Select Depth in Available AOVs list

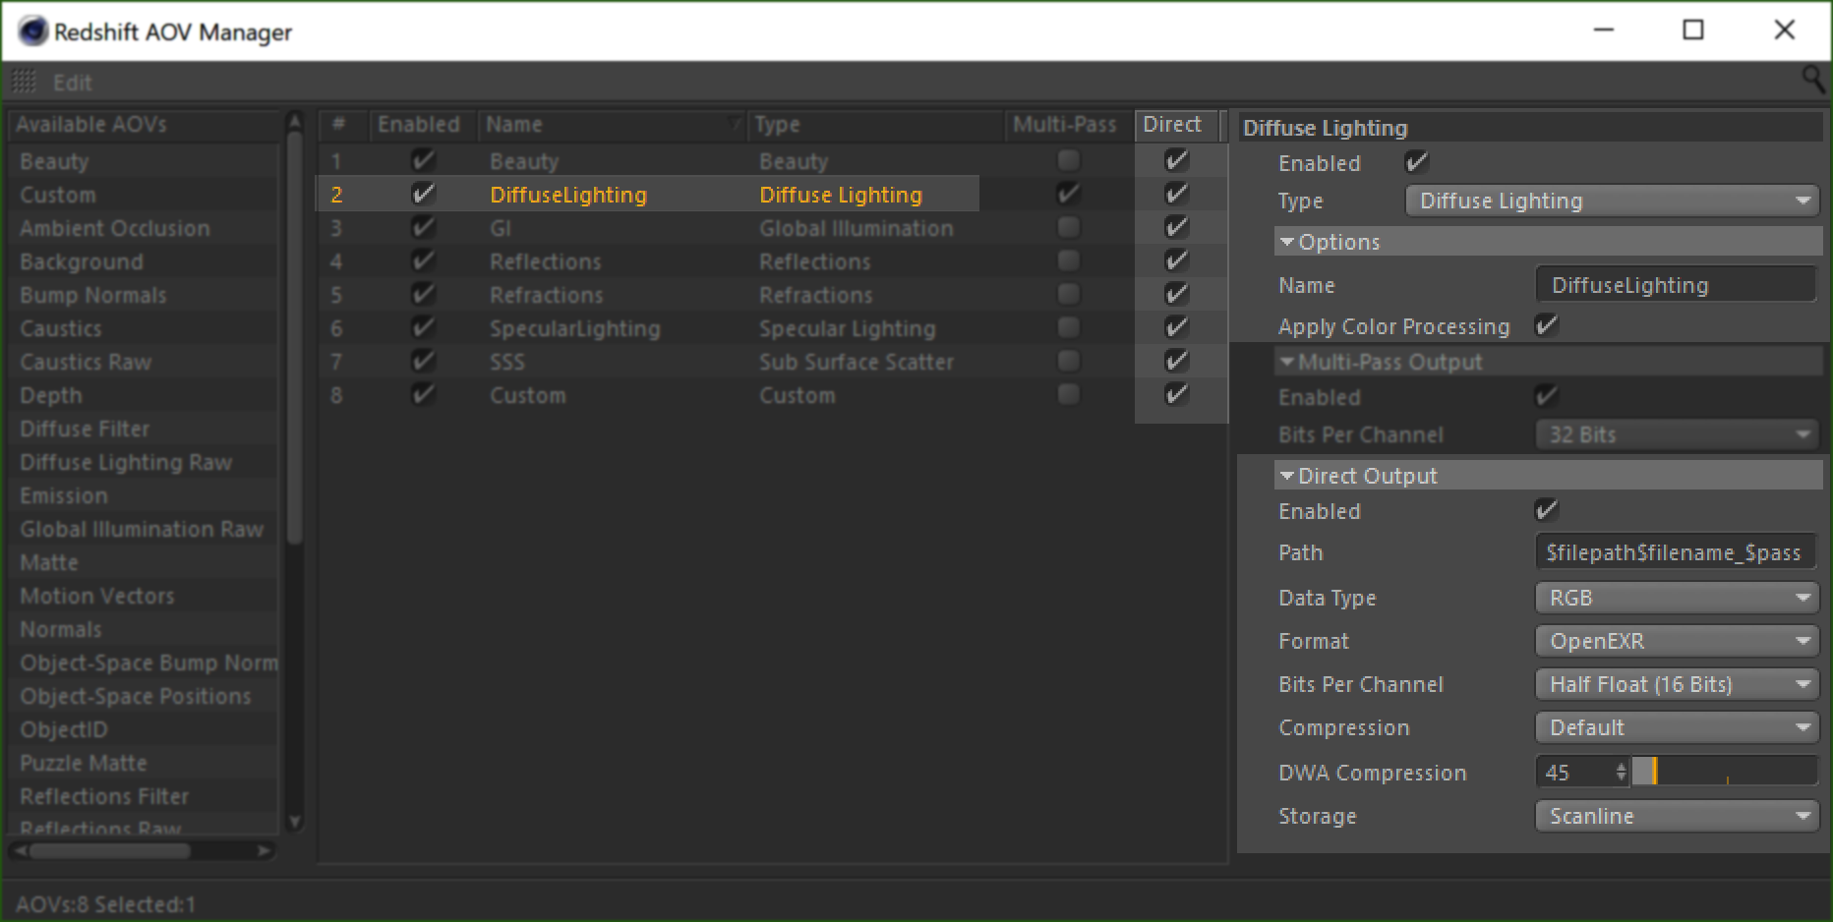pos(51,395)
